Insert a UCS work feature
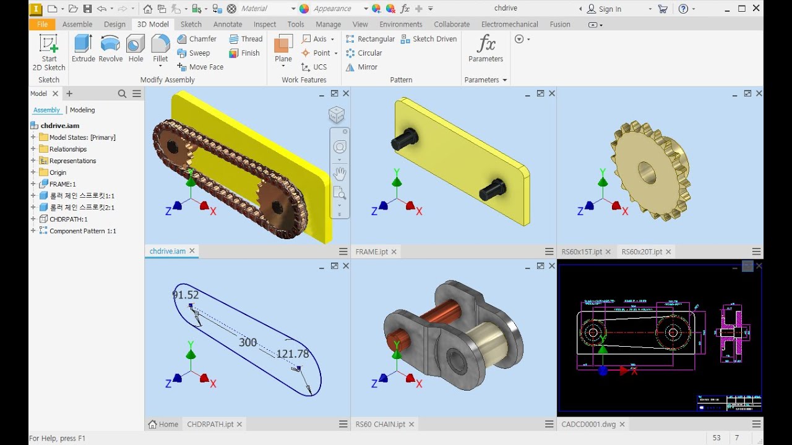The height and width of the screenshot is (445, 792). pyautogui.click(x=314, y=67)
